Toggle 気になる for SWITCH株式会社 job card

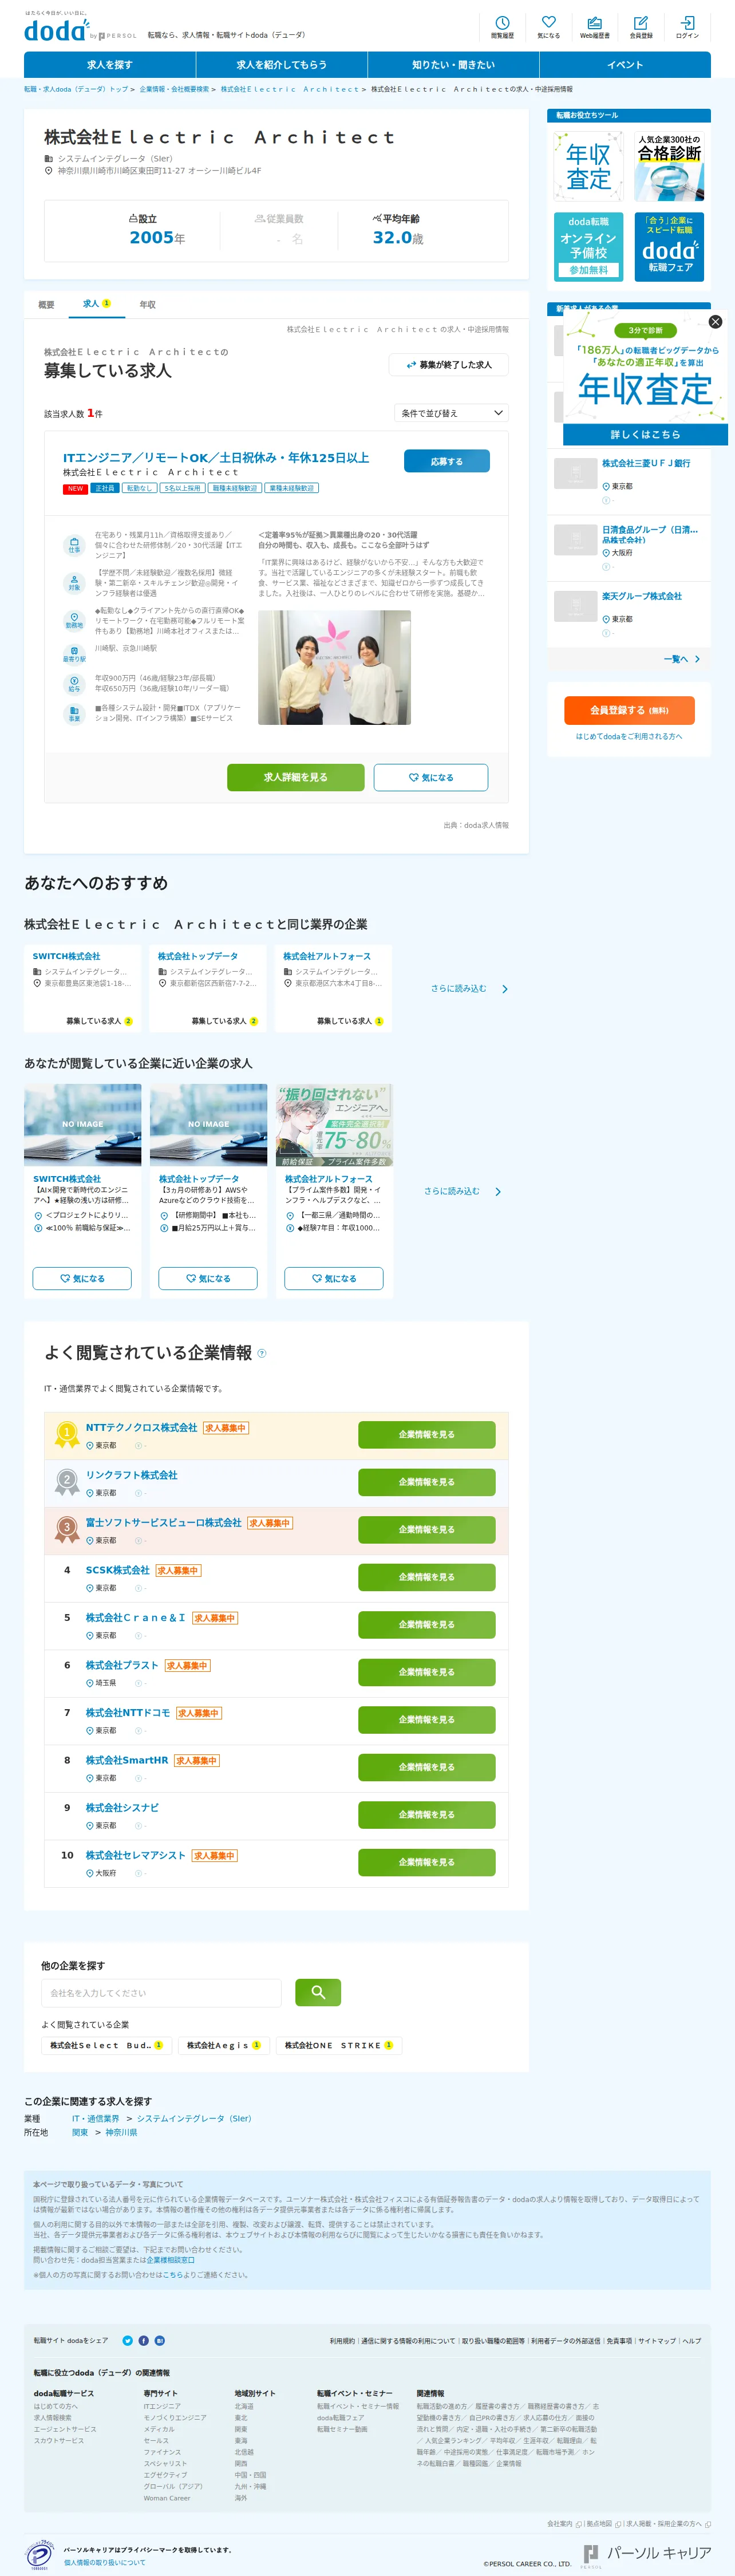pyautogui.click(x=82, y=1278)
